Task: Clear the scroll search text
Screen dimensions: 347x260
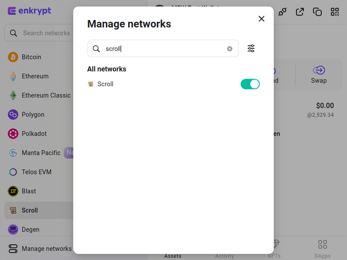Action: pos(230,49)
